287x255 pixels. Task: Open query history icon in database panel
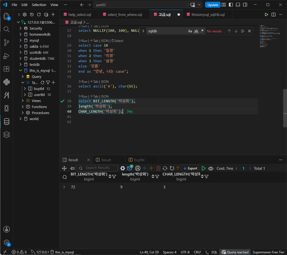pyautogui.click(x=32, y=15)
